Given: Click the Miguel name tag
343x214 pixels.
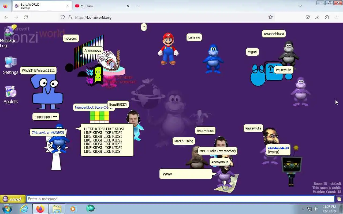Looking at the screenshot, I should tap(252, 52).
